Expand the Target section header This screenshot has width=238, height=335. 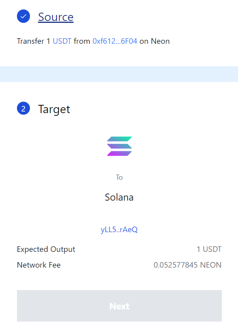[54, 109]
